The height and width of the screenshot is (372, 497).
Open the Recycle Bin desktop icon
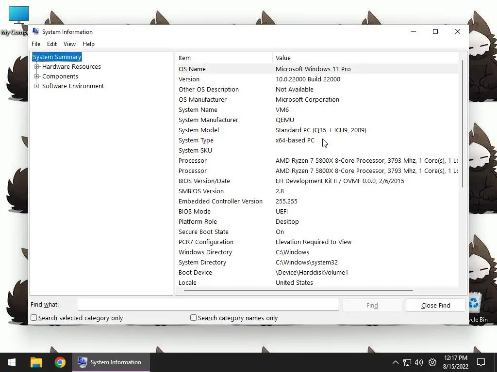pos(478,307)
